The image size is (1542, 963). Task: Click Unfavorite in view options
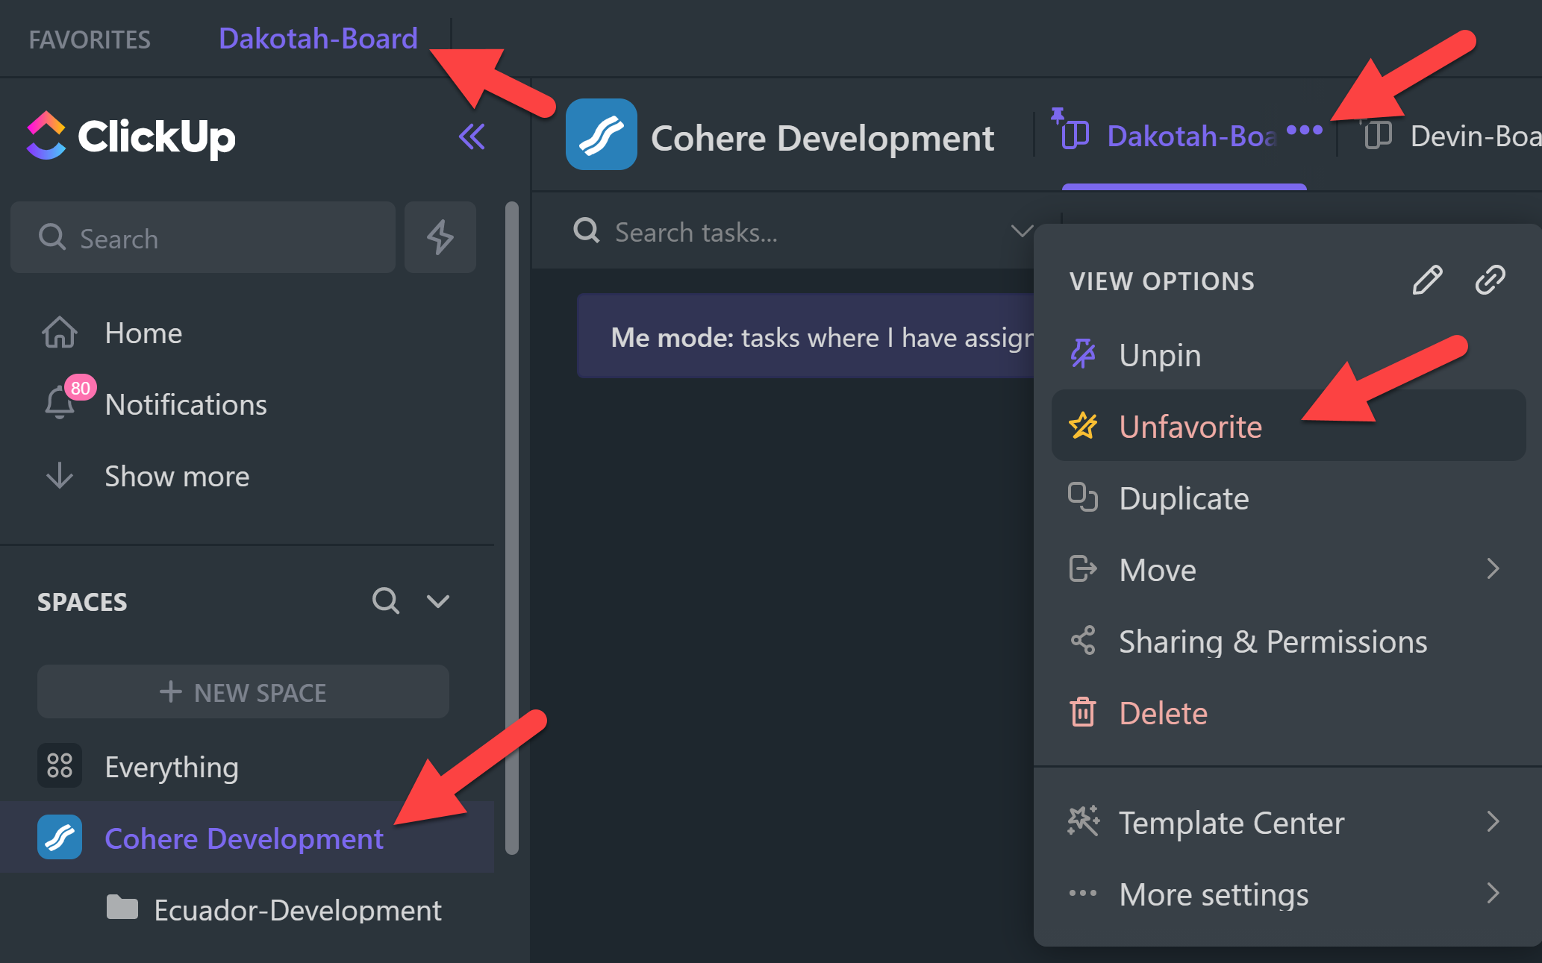tap(1288, 426)
